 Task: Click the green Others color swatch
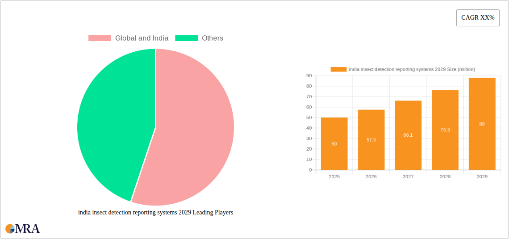(x=186, y=38)
